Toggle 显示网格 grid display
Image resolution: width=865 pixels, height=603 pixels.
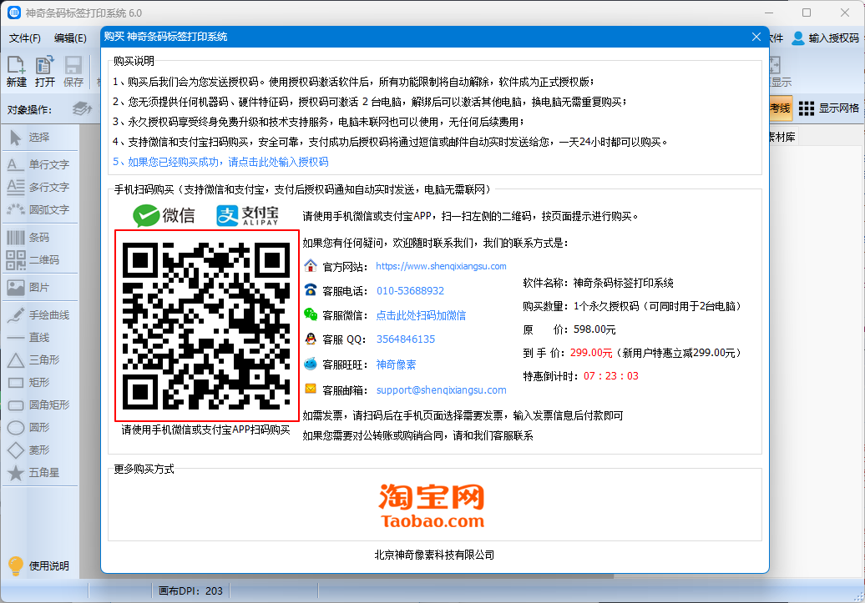tap(828, 108)
